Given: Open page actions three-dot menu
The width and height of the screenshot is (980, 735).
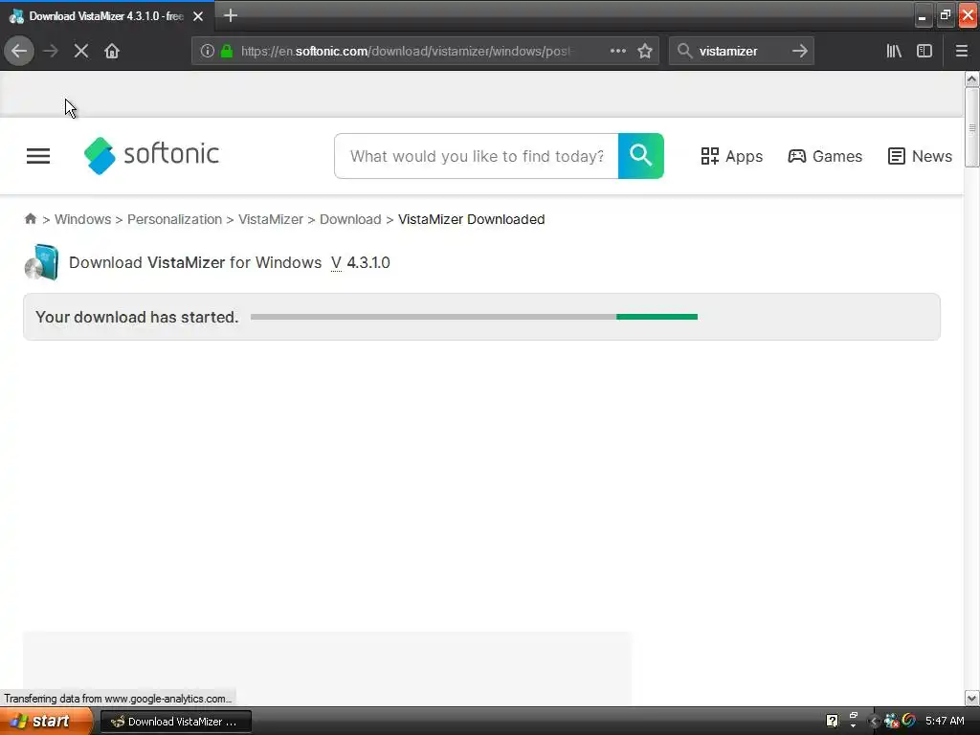Looking at the screenshot, I should point(618,51).
